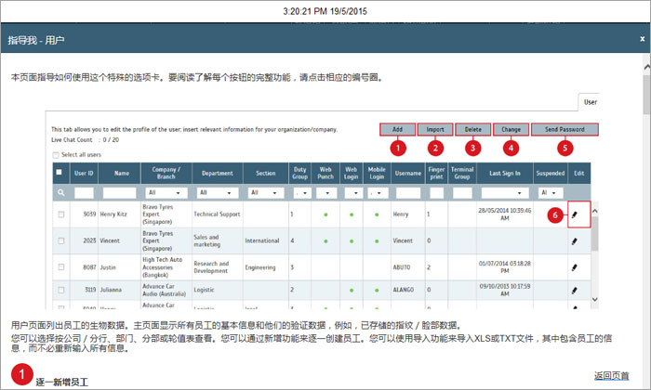Select the User tab

click(x=591, y=101)
